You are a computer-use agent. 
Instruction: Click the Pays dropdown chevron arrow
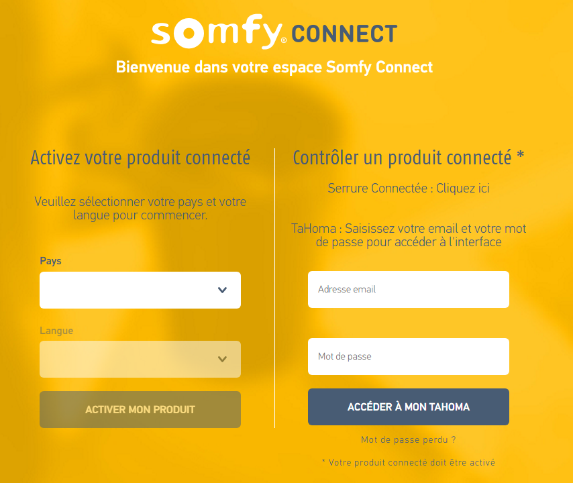coord(222,290)
